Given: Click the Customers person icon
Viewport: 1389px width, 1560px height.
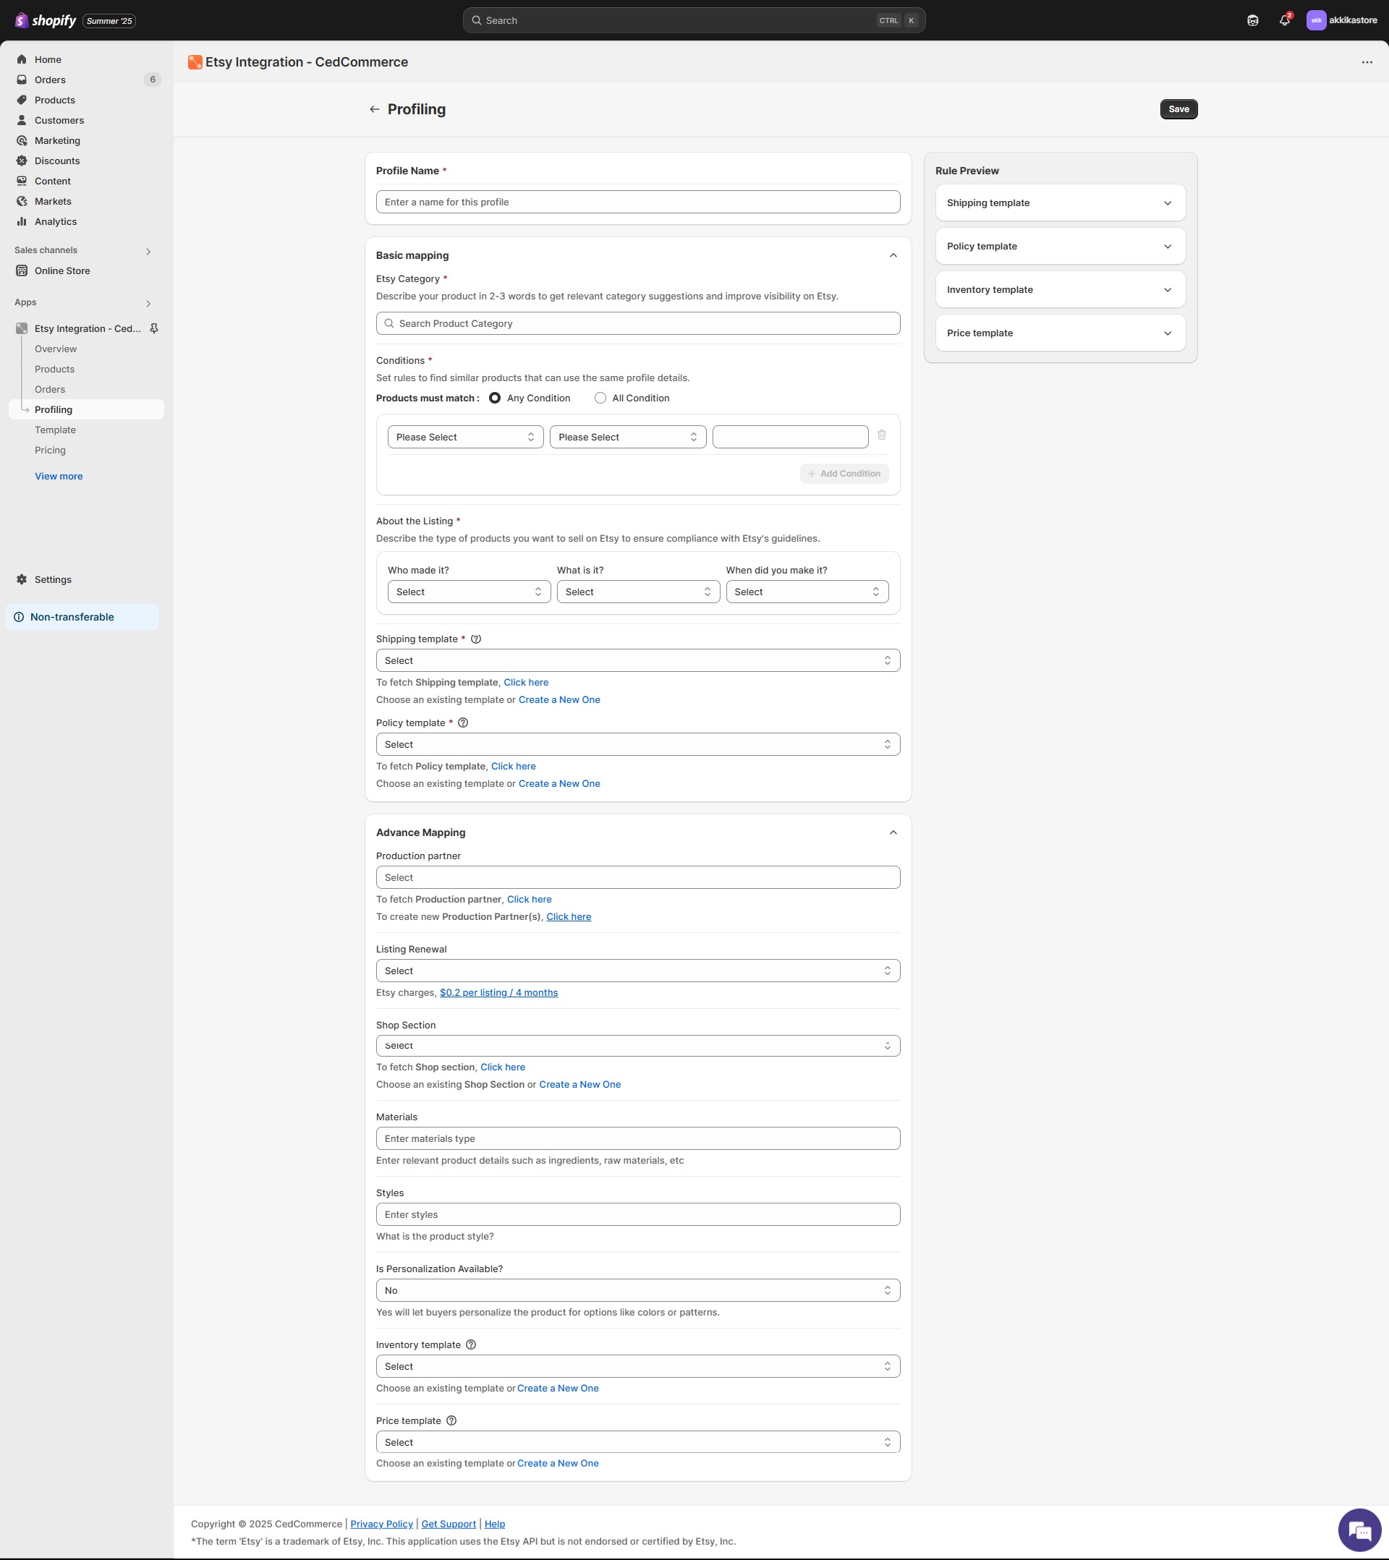Looking at the screenshot, I should 22,120.
